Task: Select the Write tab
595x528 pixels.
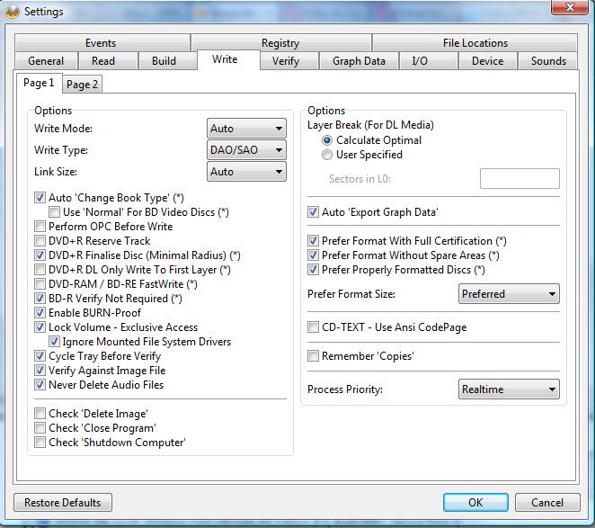Action: (228, 59)
